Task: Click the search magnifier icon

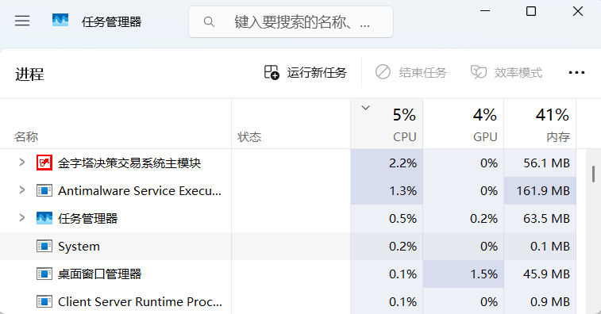Action: coord(209,22)
